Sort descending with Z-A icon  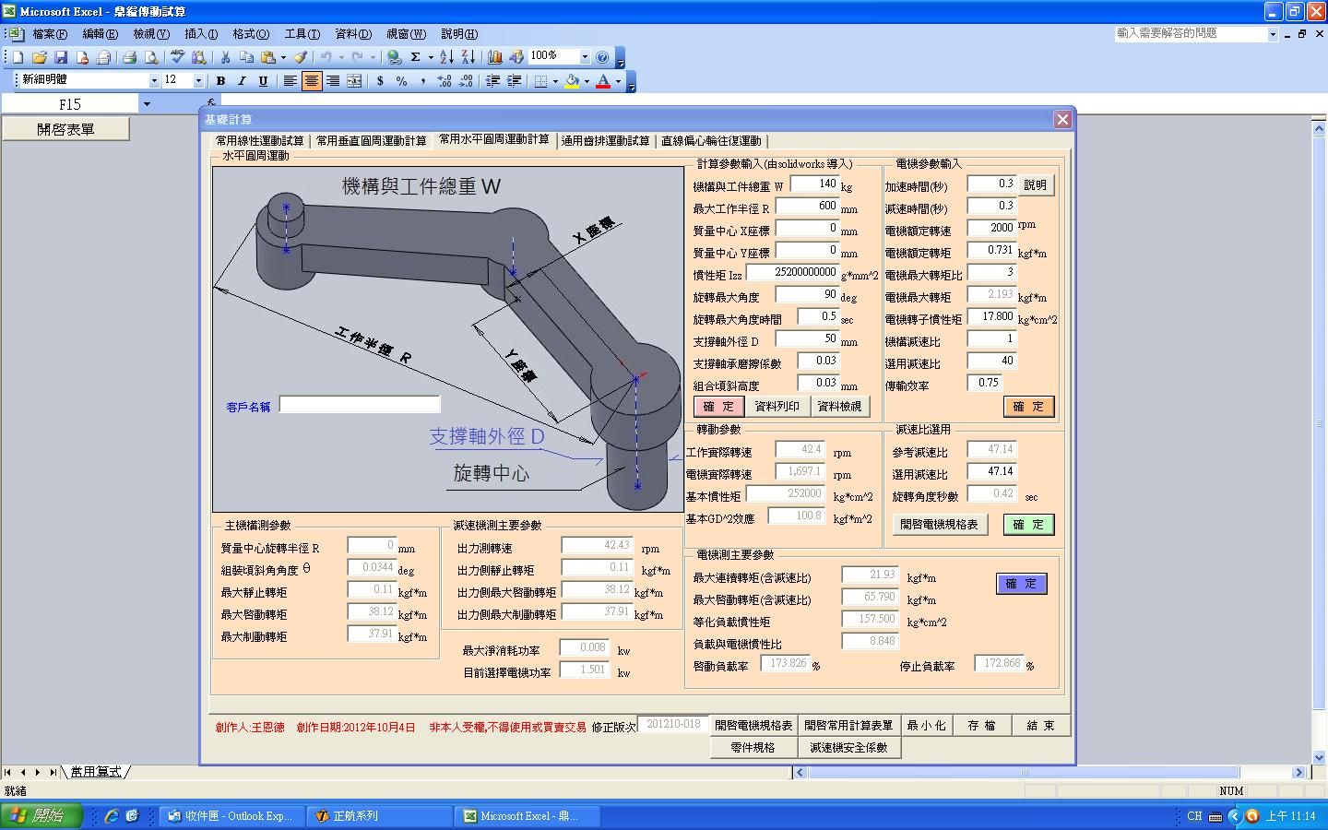[x=468, y=57]
